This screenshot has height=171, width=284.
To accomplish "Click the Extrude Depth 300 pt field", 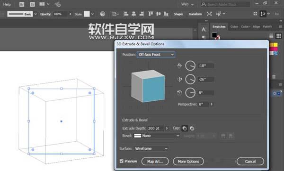I will pyautogui.click(x=156, y=128).
